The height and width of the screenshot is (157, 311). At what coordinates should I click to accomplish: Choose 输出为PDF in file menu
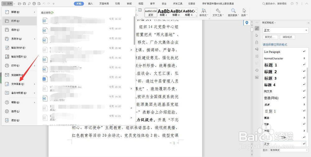click(x=19, y=48)
